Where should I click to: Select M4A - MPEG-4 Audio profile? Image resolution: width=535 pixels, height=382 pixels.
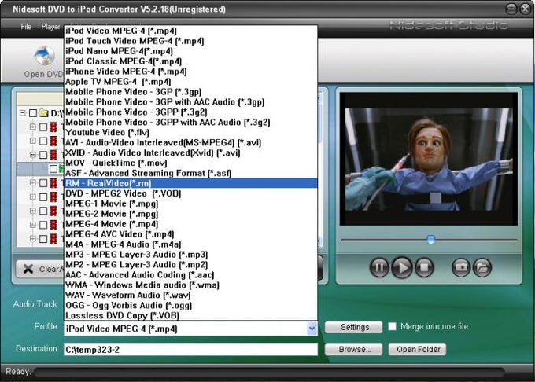190,244
